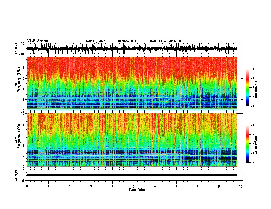Image resolution: width=271 pixels, height=209 pixels.
Task: Click time axis tick label "8"
Action: 198,186
